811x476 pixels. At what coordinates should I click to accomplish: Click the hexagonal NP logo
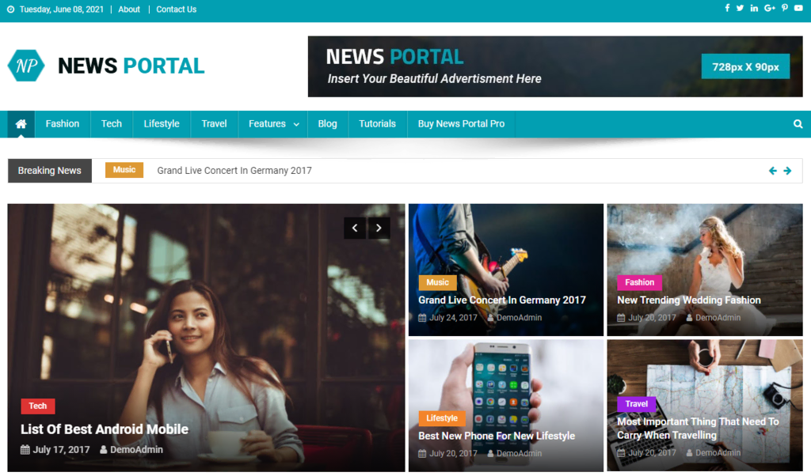pos(25,66)
